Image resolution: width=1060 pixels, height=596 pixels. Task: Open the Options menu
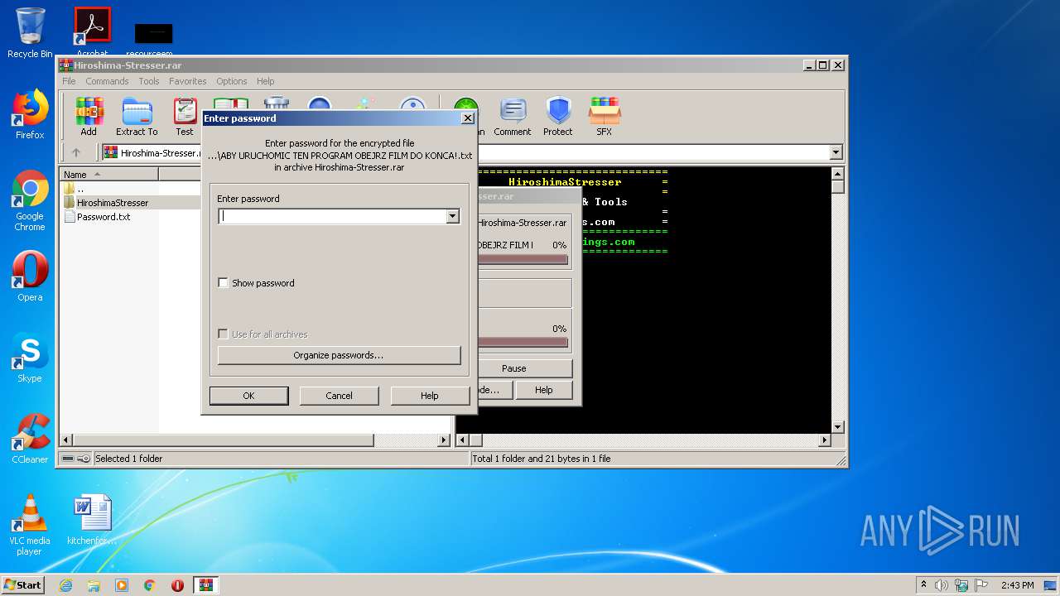pyautogui.click(x=232, y=81)
